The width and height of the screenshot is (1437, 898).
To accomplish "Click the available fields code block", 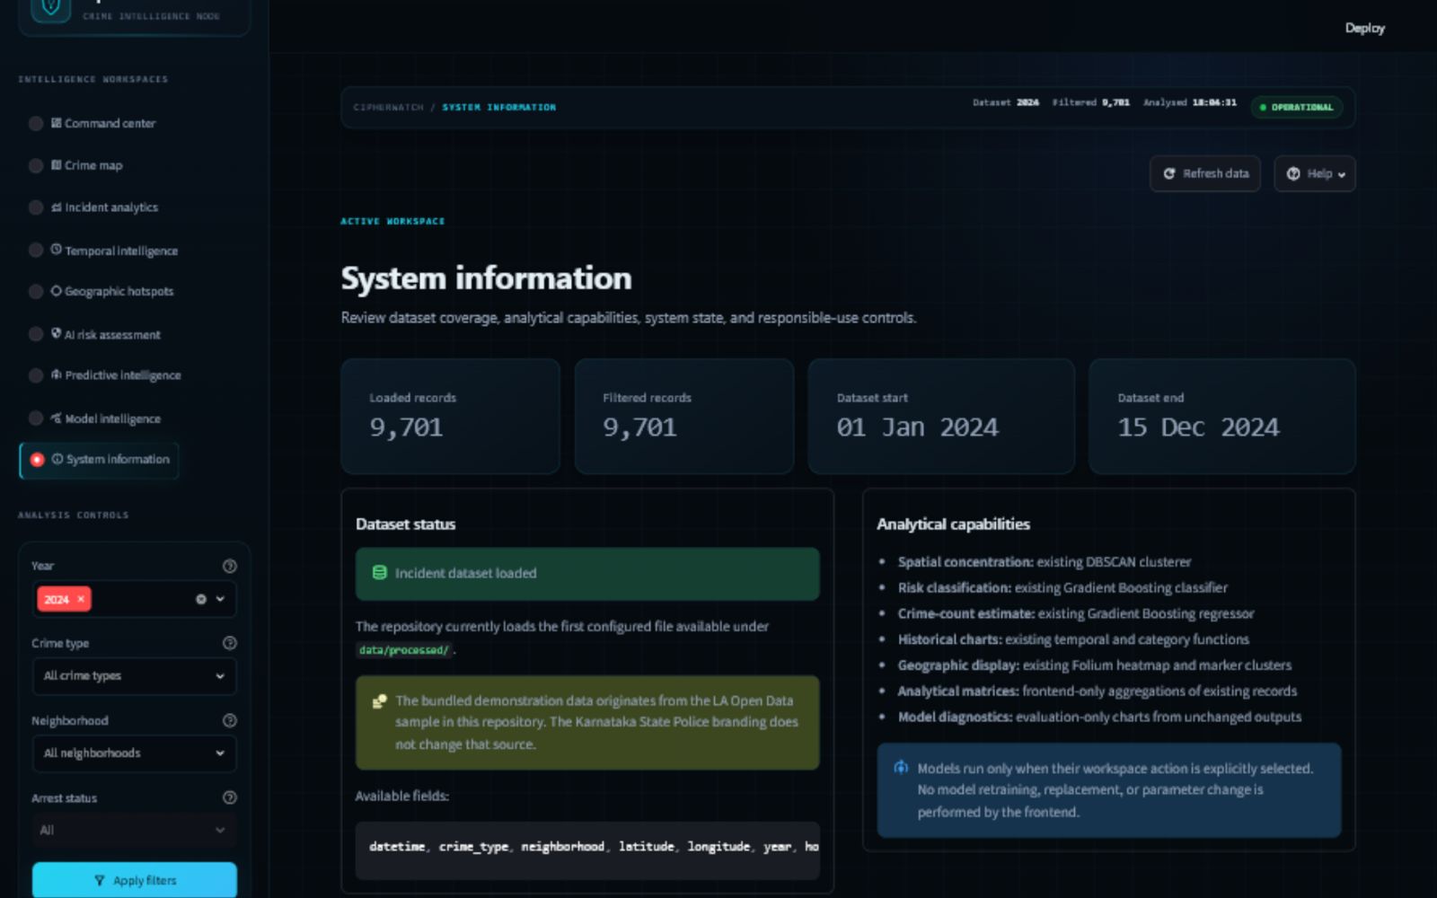I will (x=587, y=850).
